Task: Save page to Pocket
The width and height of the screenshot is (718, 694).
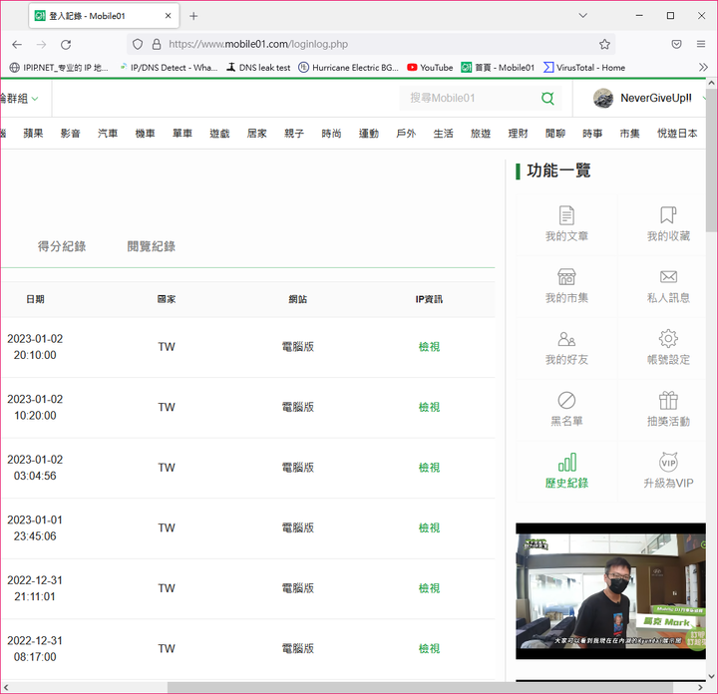Action: pyautogui.click(x=676, y=44)
